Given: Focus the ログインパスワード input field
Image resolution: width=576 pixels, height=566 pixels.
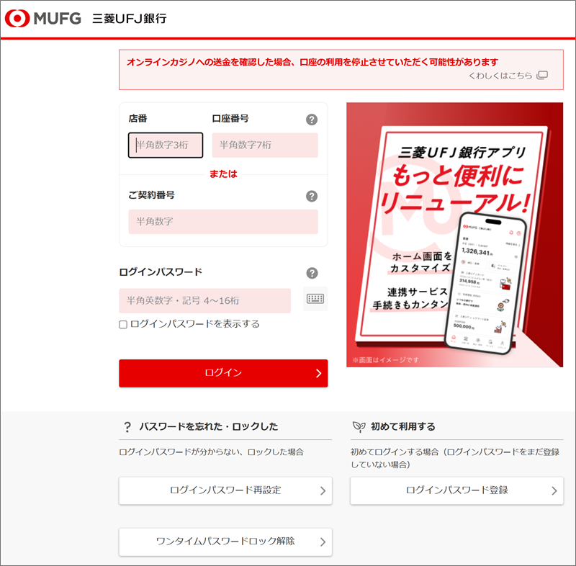Looking at the screenshot, I should click(204, 300).
